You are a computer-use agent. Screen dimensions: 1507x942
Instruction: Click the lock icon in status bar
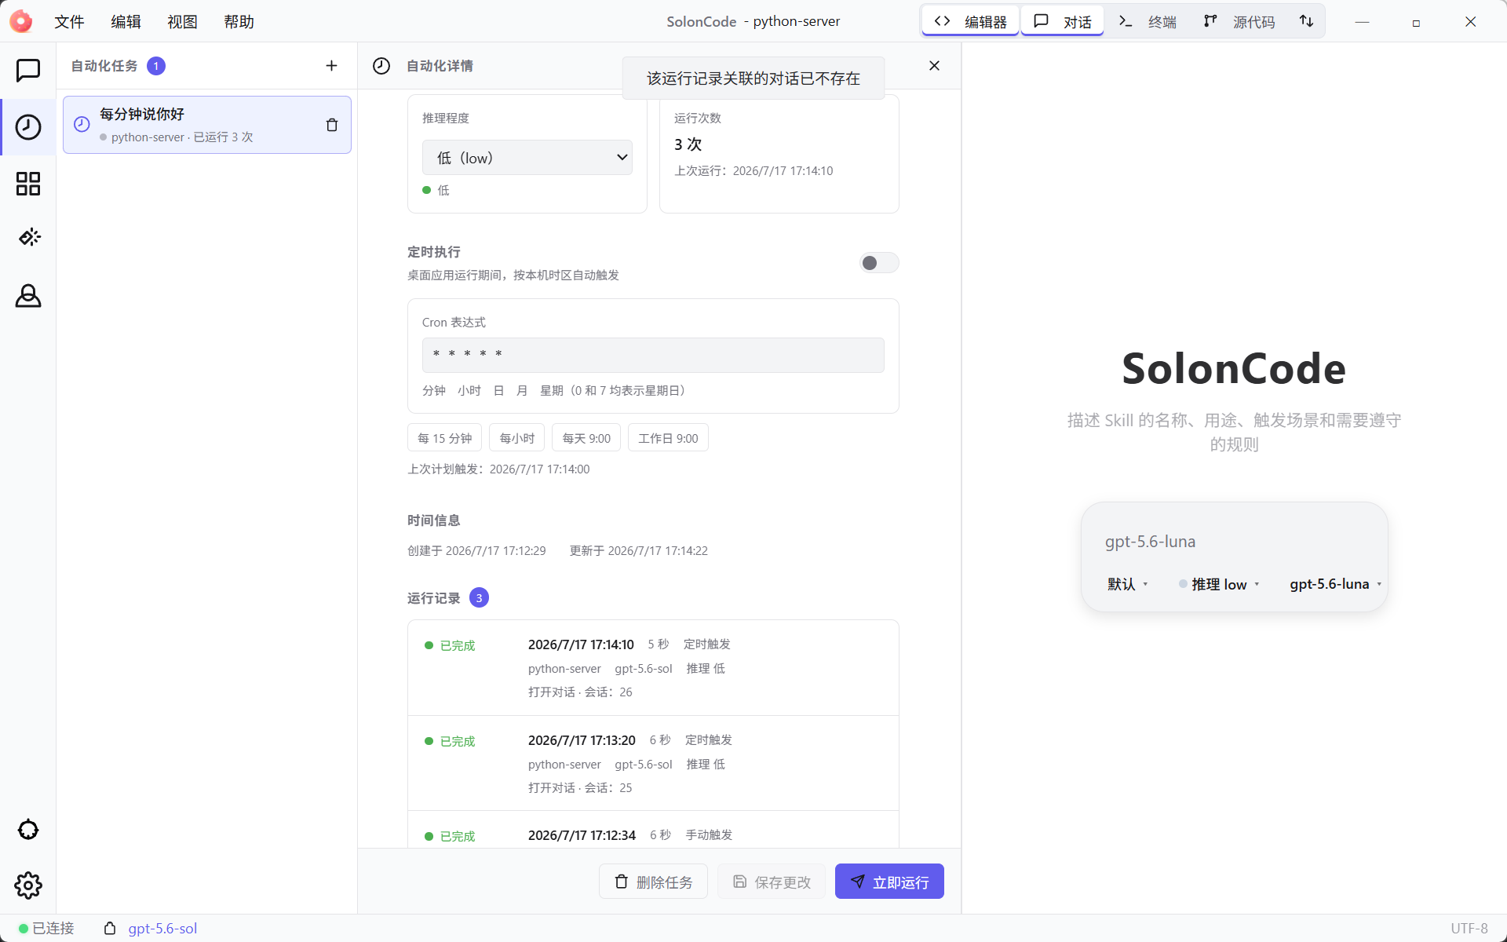110,928
